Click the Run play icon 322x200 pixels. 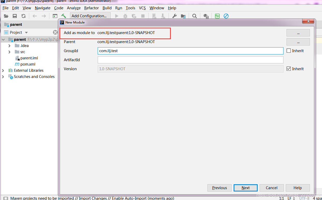117,16
